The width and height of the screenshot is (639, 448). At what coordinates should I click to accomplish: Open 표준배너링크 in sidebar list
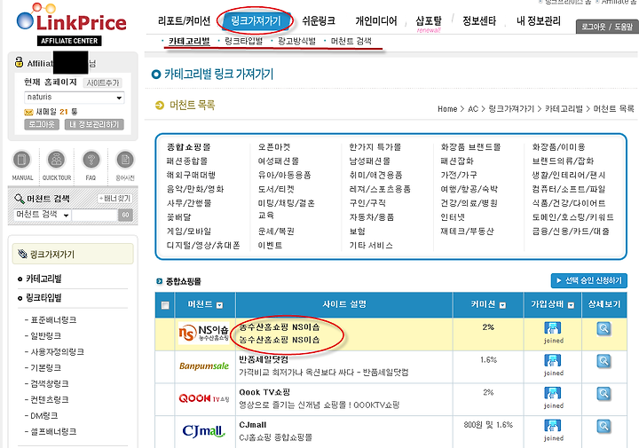tap(53, 320)
